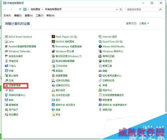The image size is (167, 140).
Task: Open the 日期和时间 link
Action: 108,81
